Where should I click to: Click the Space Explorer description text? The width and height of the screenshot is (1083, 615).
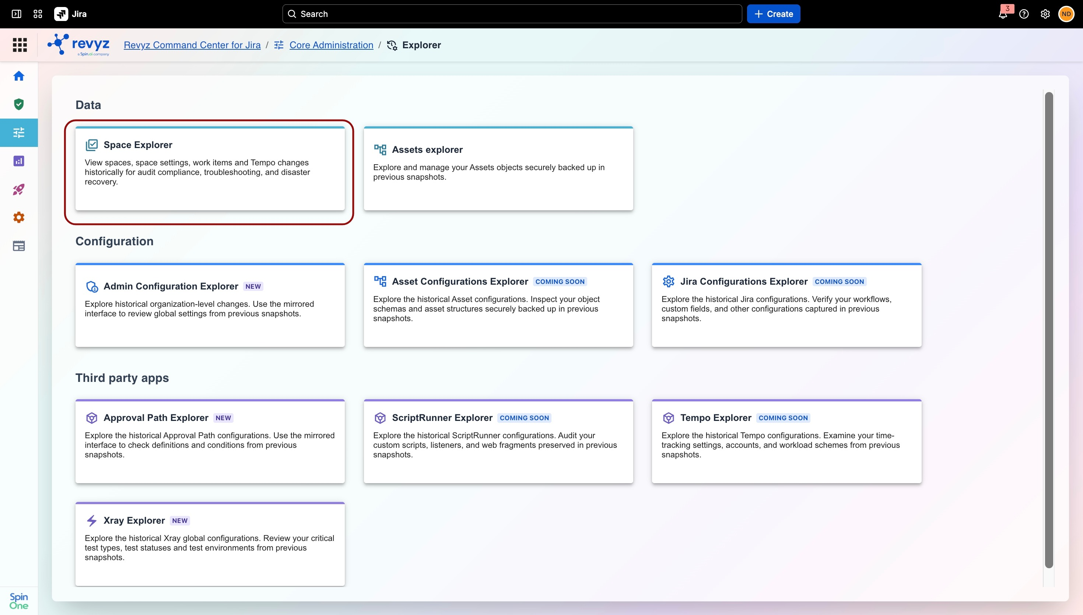tap(198, 172)
